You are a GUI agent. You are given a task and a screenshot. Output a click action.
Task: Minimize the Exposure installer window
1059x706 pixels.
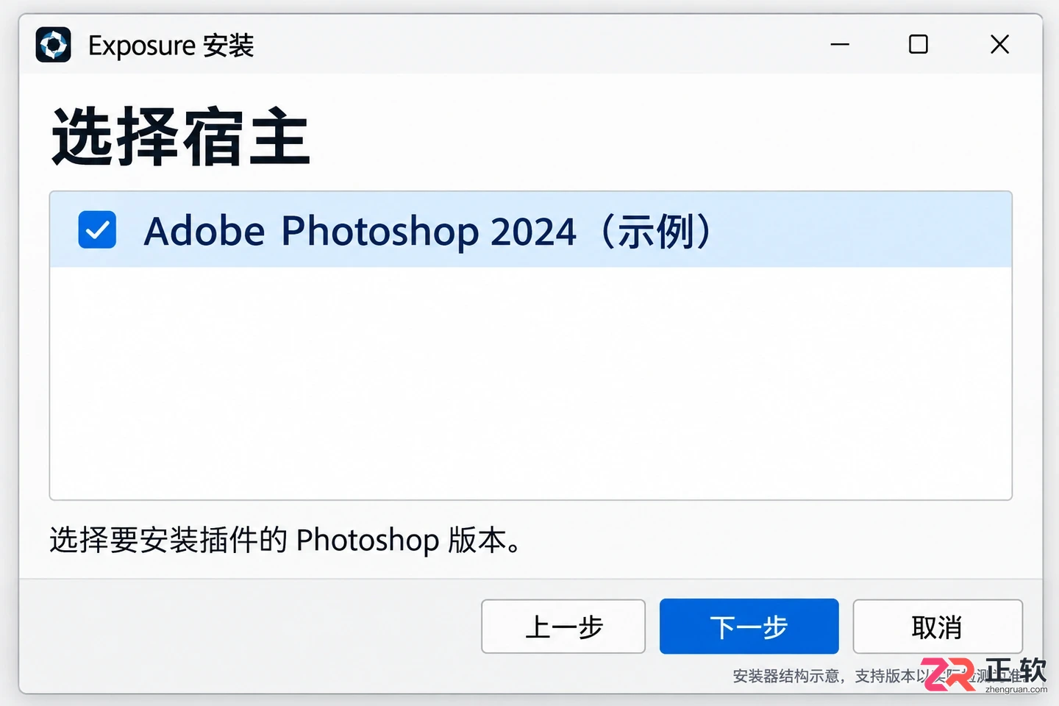click(x=840, y=45)
